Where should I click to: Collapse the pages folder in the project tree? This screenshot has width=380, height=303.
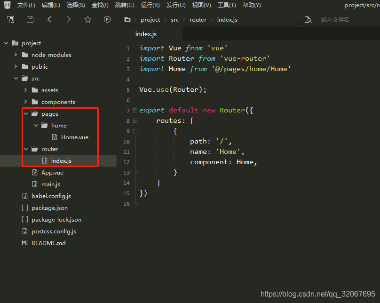pos(26,113)
